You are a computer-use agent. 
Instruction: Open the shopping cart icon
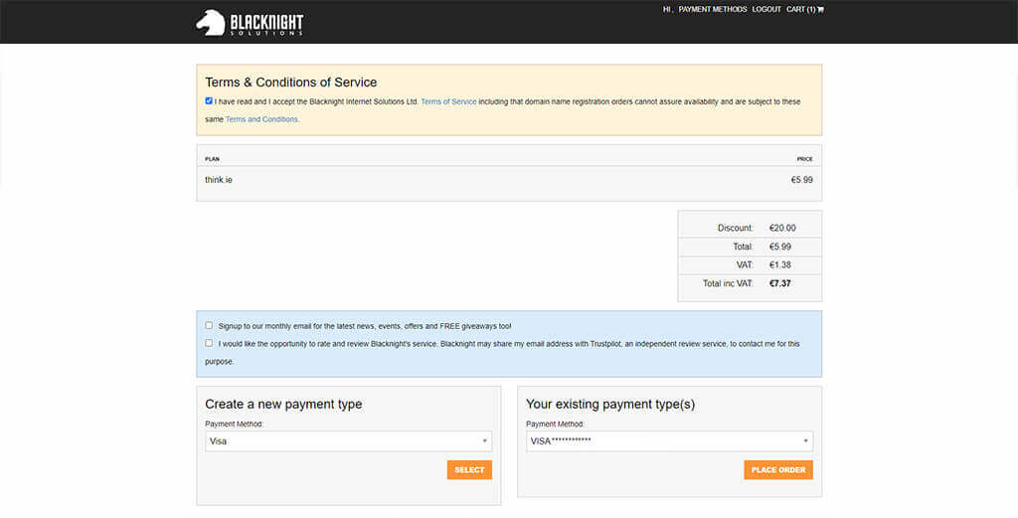[820, 10]
